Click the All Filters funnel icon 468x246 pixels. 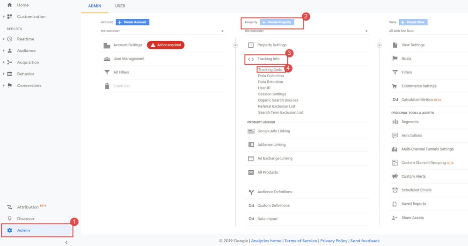pyautogui.click(x=107, y=72)
